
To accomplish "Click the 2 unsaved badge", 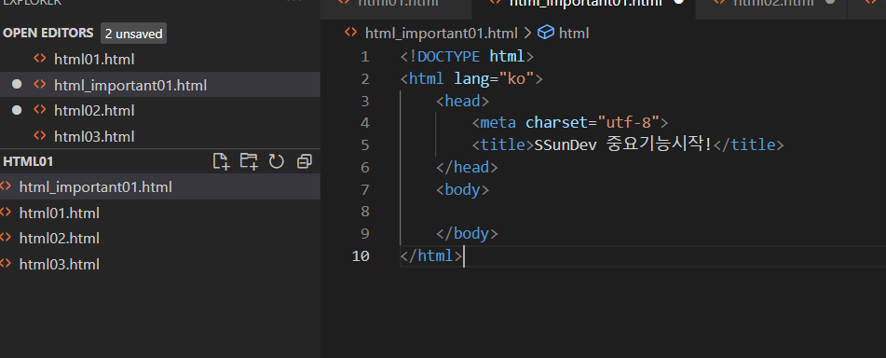I will [133, 34].
